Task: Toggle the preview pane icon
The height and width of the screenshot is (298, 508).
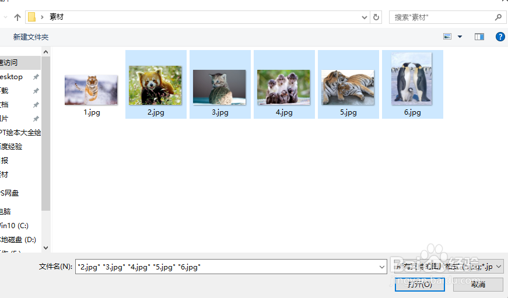Action: (479, 37)
